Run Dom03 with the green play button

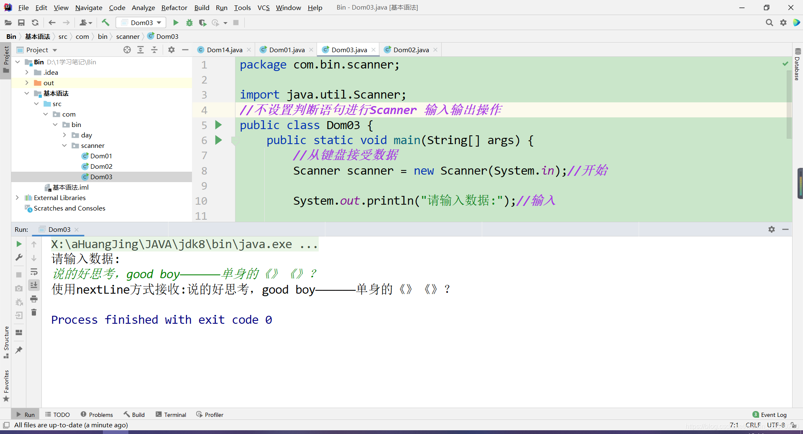click(x=176, y=23)
